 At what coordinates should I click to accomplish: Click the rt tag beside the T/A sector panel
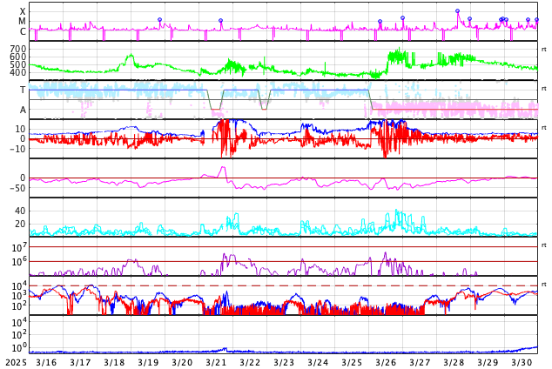[x=543, y=89]
